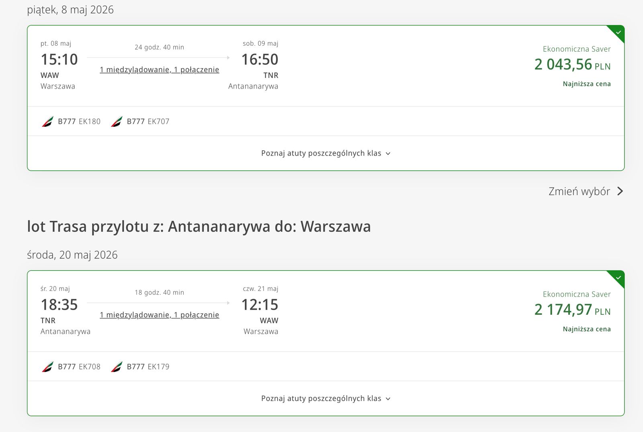Click Emirates logo beside flight EK179

[x=117, y=367]
